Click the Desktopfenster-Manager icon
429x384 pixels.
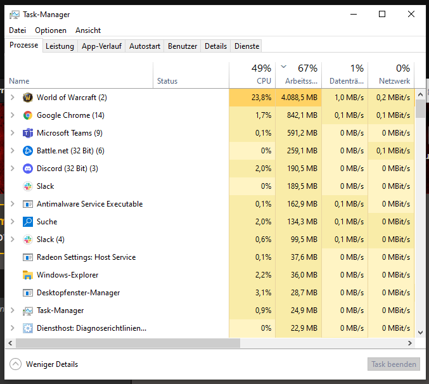(28, 293)
